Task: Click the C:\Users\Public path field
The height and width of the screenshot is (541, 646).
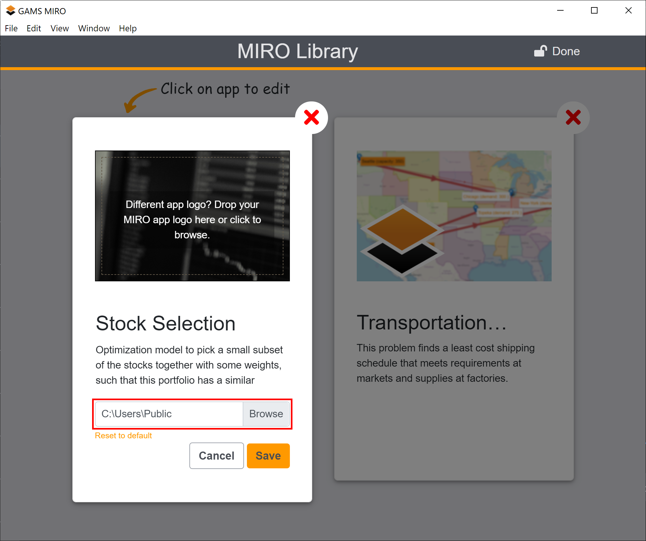Action: [169, 414]
